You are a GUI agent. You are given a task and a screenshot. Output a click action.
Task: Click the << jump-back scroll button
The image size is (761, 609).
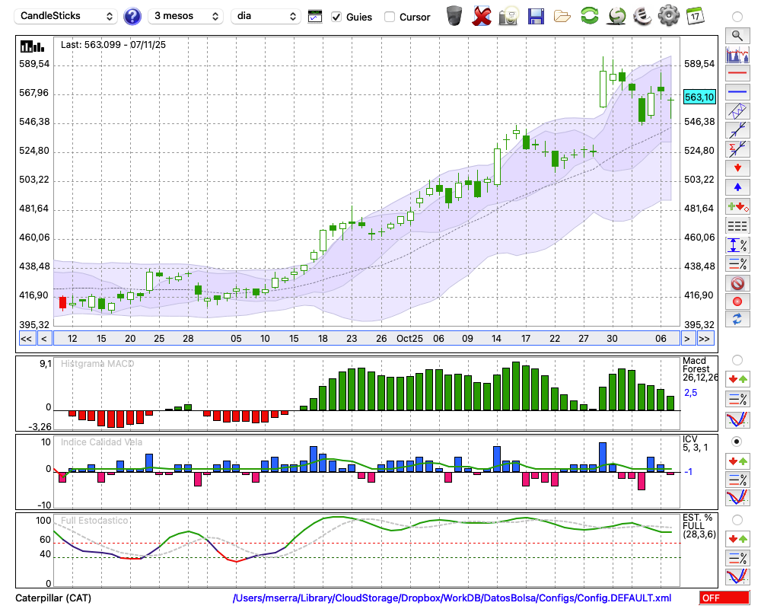click(26, 338)
